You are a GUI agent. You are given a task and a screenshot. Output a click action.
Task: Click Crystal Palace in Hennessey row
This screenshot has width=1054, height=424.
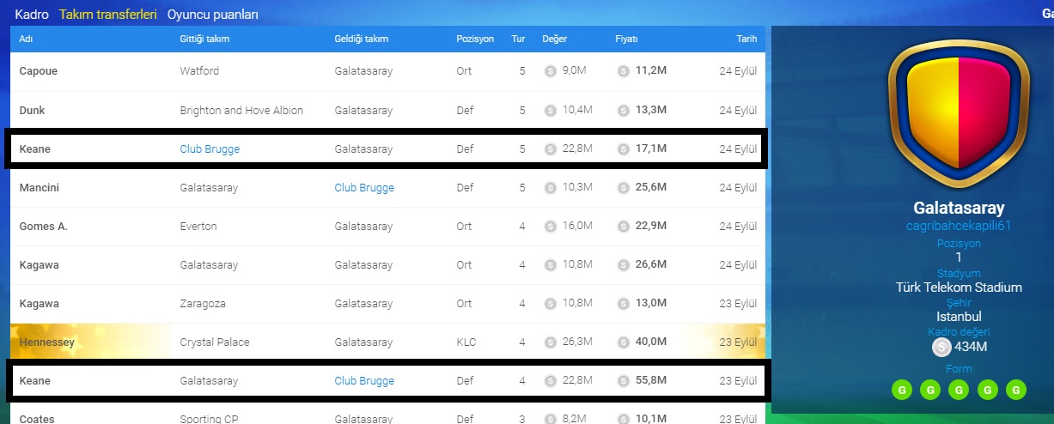(215, 342)
